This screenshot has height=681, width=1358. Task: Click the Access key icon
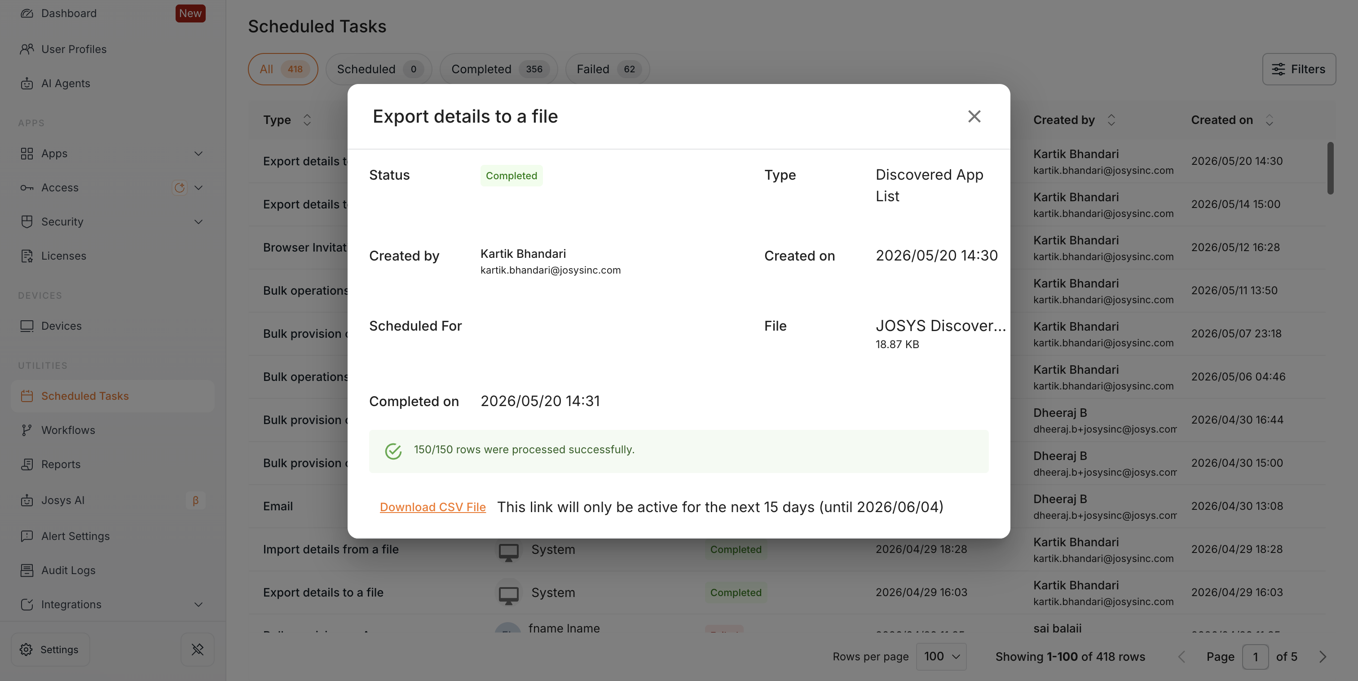point(27,188)
